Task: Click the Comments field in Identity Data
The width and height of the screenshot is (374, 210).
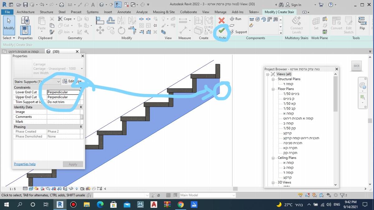Action: coord(63,117)
